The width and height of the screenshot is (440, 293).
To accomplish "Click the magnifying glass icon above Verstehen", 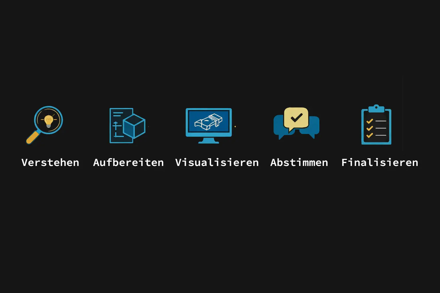I will [x=45, y=125].
